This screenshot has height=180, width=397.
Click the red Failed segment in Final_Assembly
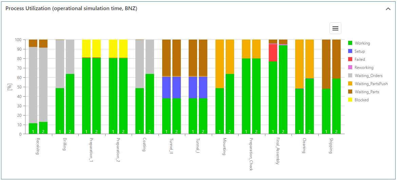[x=273, y=53]
